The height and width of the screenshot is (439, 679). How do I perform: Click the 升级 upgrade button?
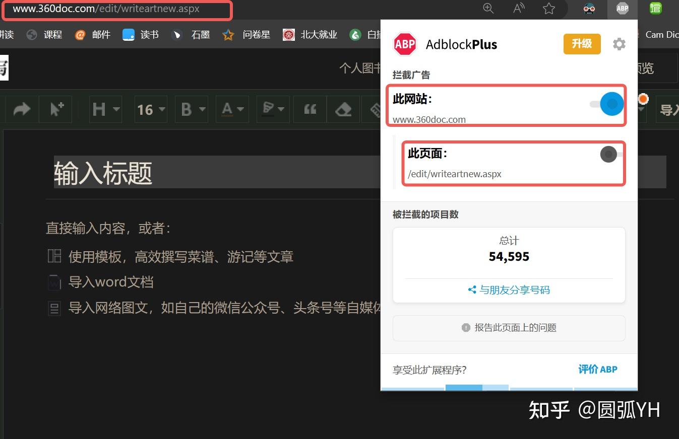(x=582, y=44)
